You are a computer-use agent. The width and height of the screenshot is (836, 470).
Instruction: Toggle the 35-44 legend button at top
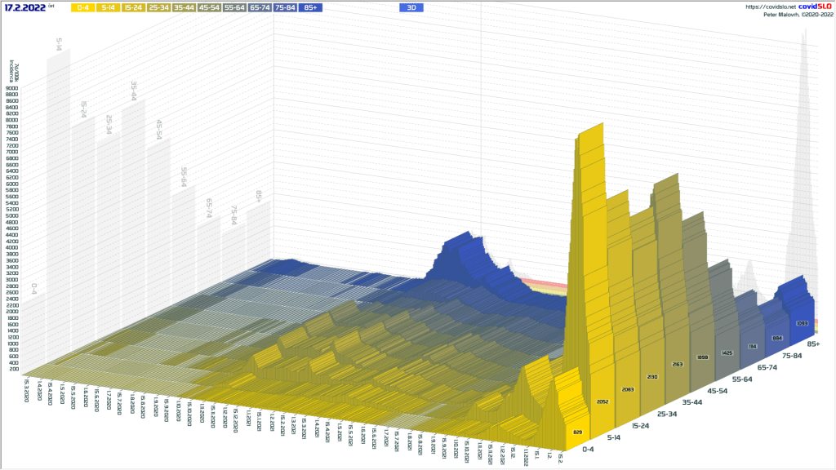click(x=185, y=7)
